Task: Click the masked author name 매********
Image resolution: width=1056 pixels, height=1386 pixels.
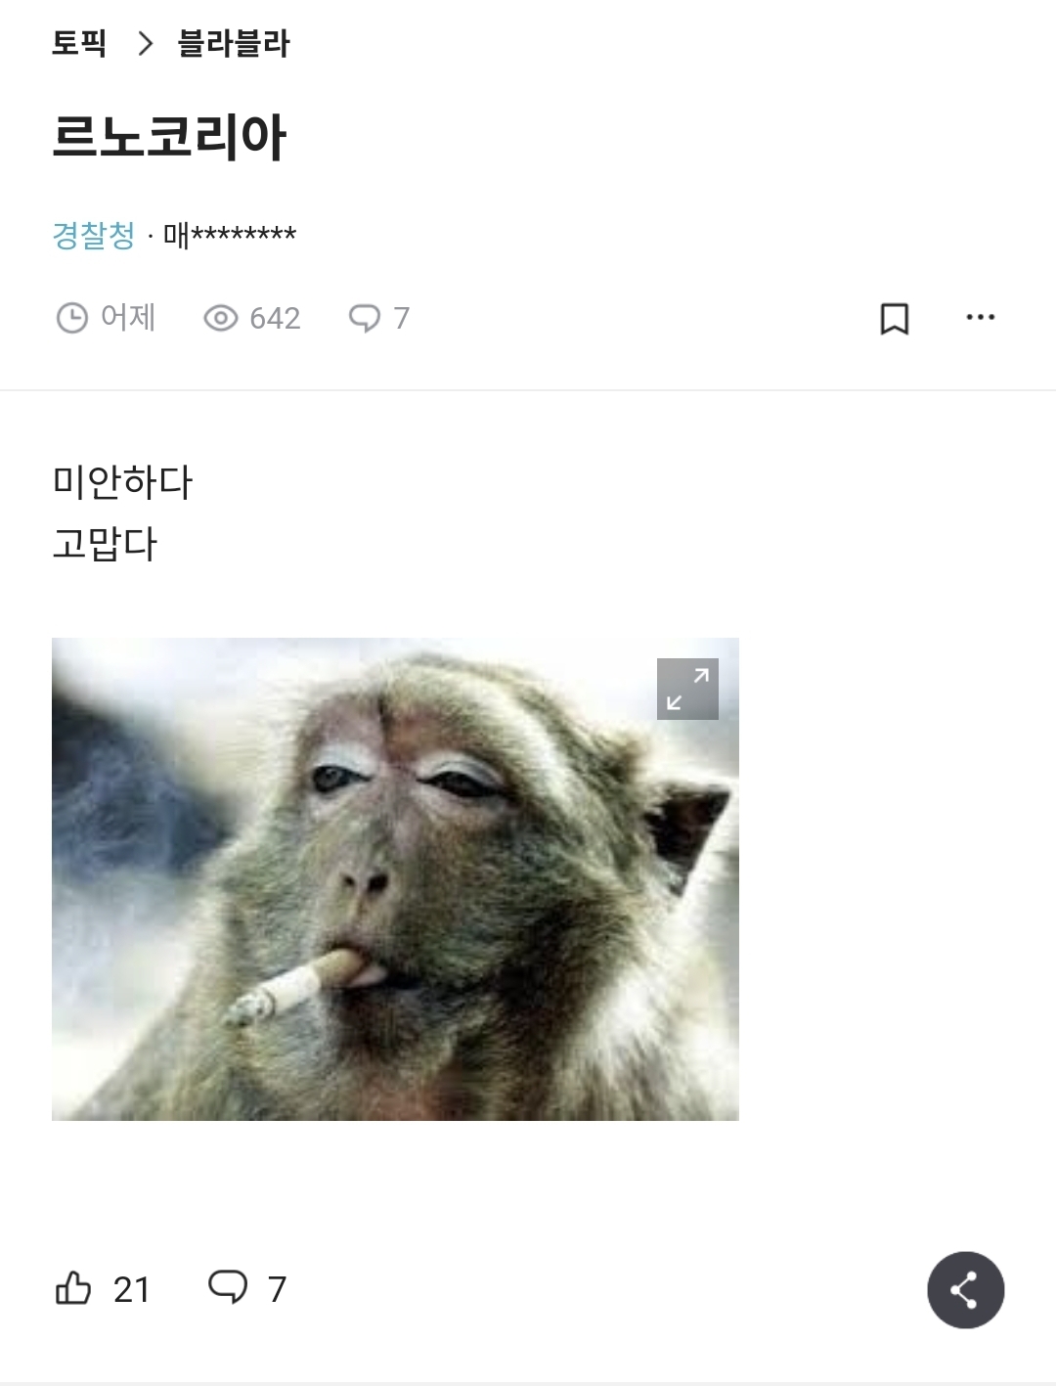Action: [230, 235]
